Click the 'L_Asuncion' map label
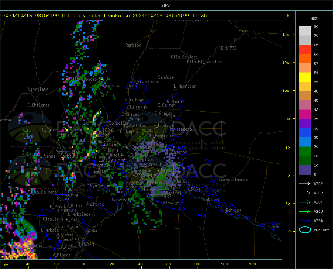The image size is (333, 269). tap(185, 86)
